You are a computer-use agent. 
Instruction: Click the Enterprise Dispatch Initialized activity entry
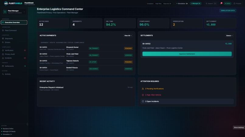[86, 89]
